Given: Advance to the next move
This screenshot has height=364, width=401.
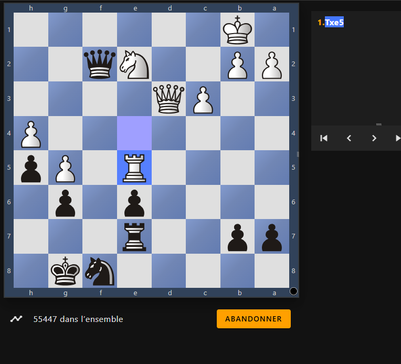Looking at the screenshot, I should [x=374, y=138].
